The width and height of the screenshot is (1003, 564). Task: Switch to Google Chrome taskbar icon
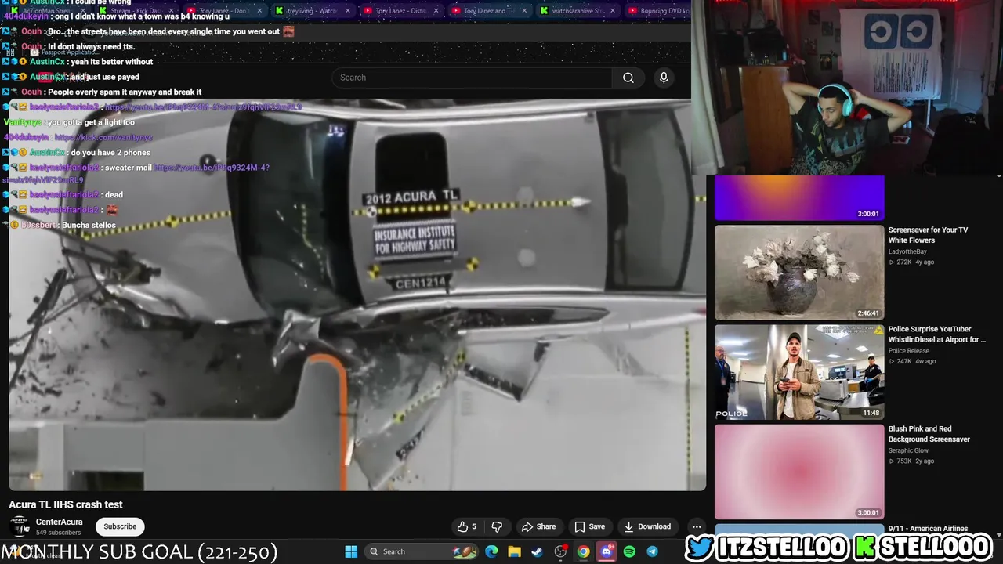[x=584, y=551]
